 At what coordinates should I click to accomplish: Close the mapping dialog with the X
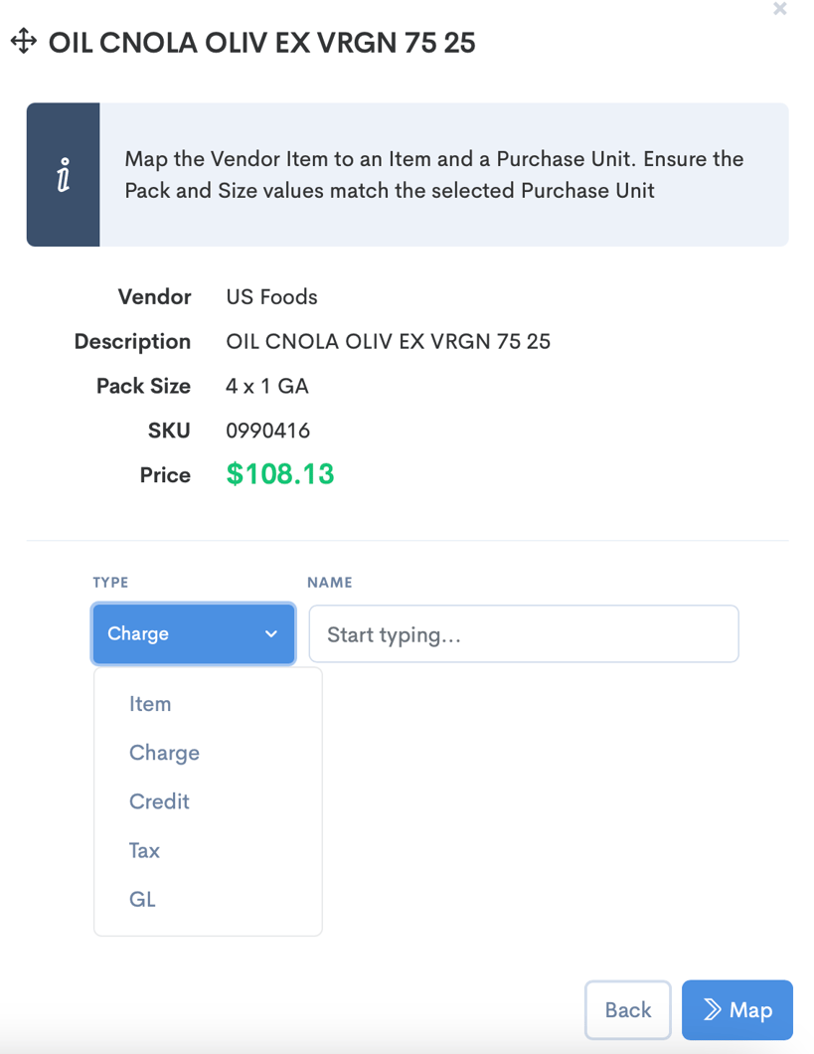tap(780, 9)
